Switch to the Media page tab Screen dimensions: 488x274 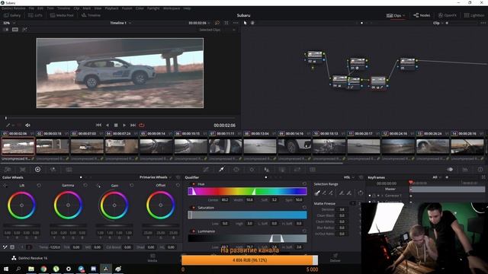point(152,258)
